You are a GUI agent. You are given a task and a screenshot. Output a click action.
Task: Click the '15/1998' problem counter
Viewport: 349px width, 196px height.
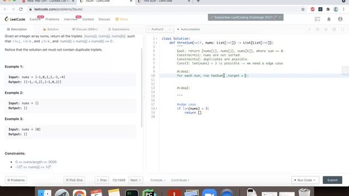point(119,180)
